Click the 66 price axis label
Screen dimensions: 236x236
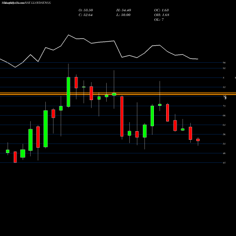224,116
